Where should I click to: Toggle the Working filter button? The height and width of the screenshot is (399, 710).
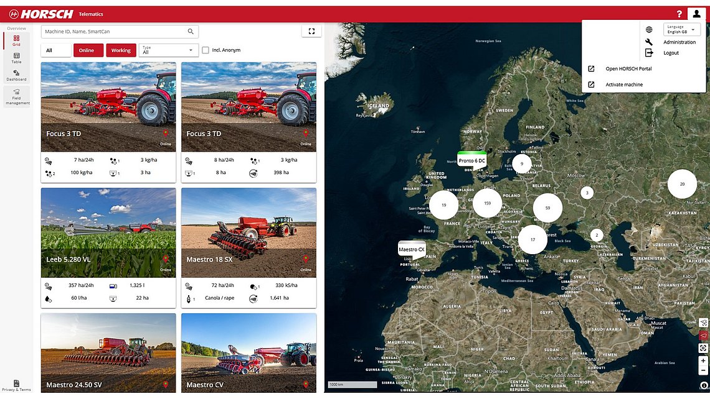click(x=121, y=50)
